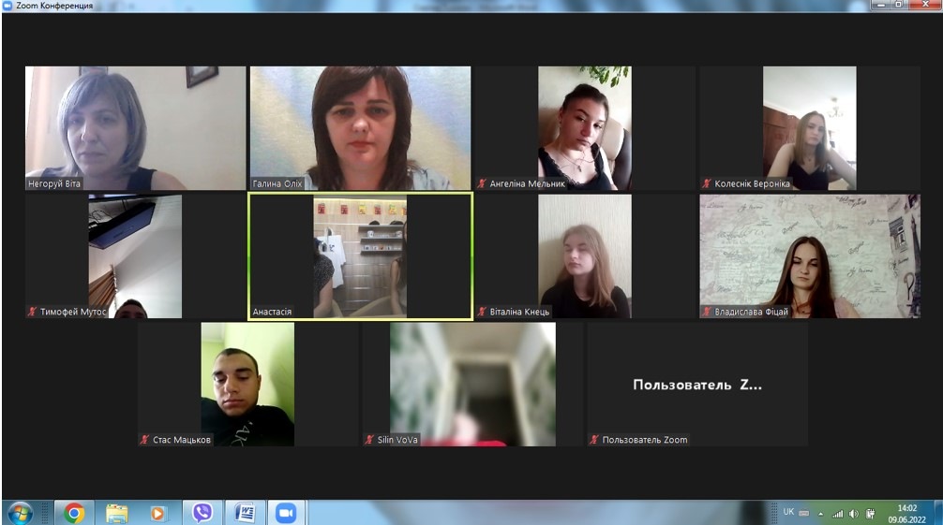943x525 pixels.
Task: Open media player icon in taskbar
Action: (x=158, y=514)
